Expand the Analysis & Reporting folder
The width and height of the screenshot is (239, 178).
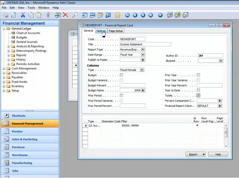coord(9,46)
